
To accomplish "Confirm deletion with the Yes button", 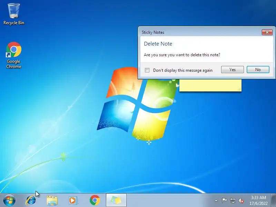I will (232, 70).
